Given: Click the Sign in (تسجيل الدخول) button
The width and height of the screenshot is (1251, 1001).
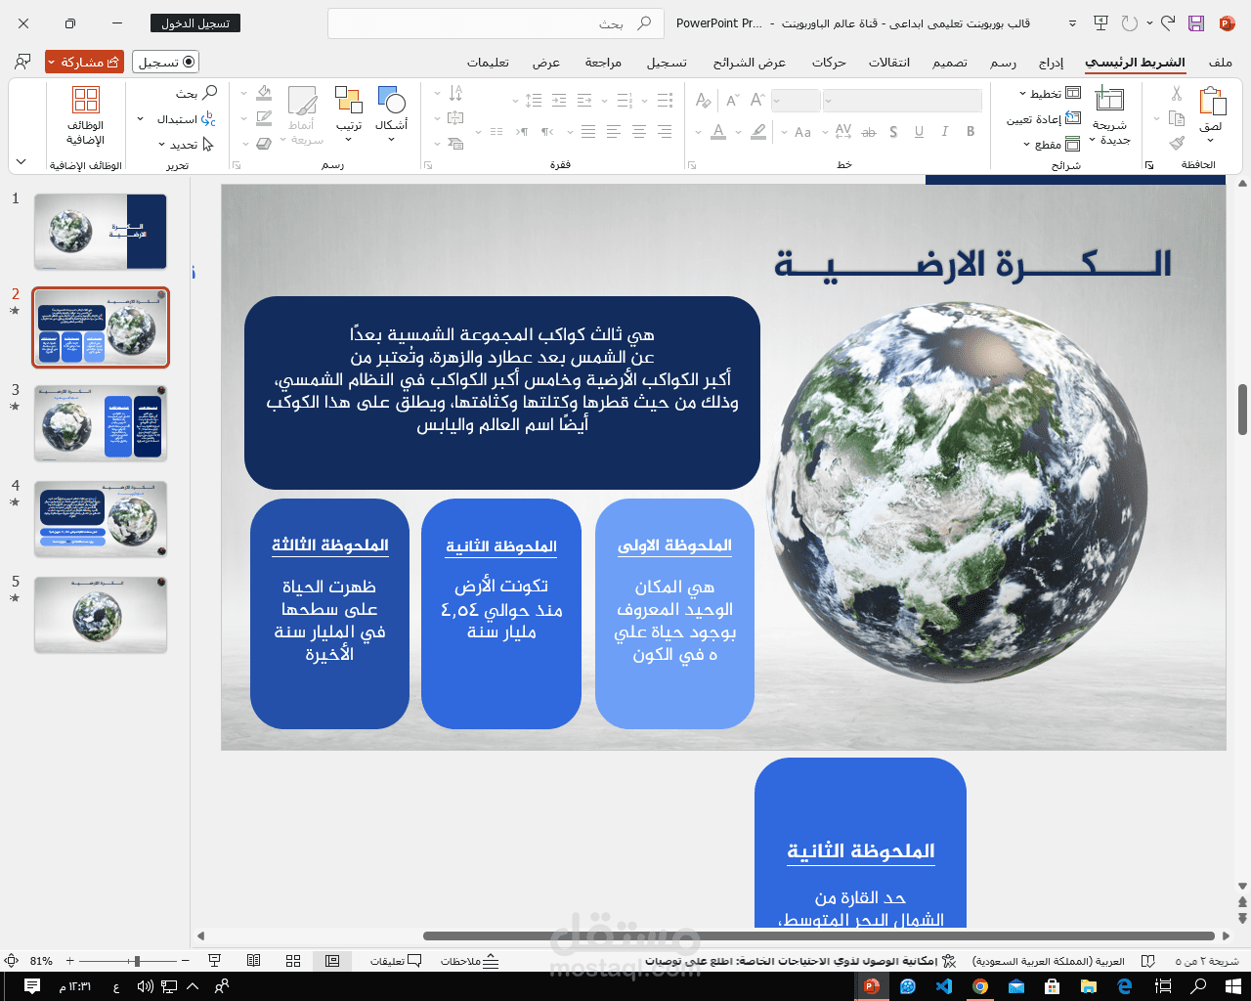Looking at the screenshot, I should 195,23.
